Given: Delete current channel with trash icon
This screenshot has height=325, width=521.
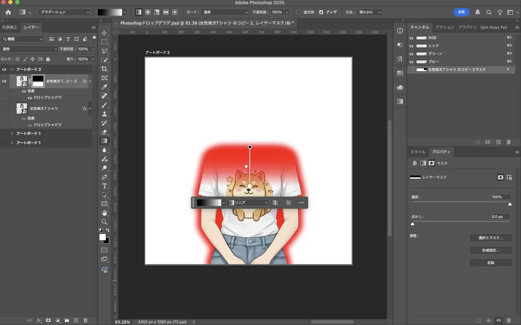Looking at the screenshot, I should (508, 142).
